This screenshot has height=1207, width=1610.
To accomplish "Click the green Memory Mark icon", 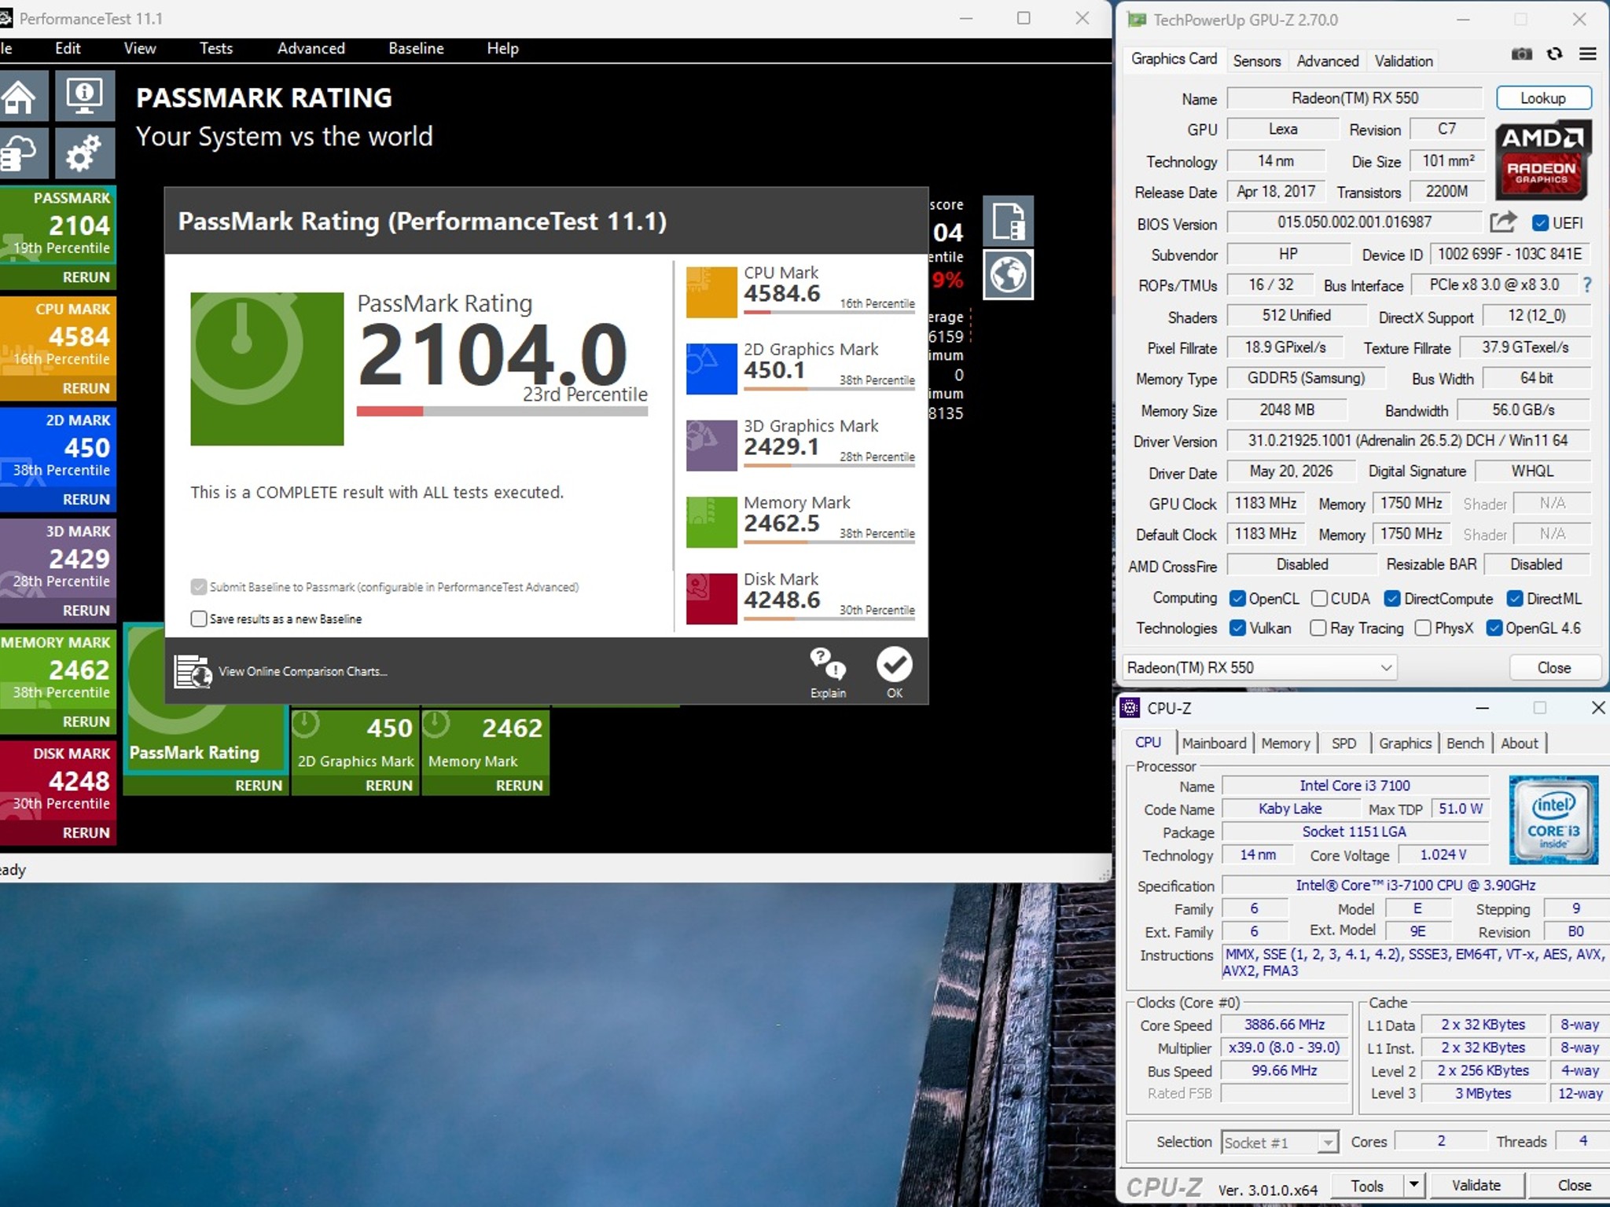I will click(x=711, y=522).
